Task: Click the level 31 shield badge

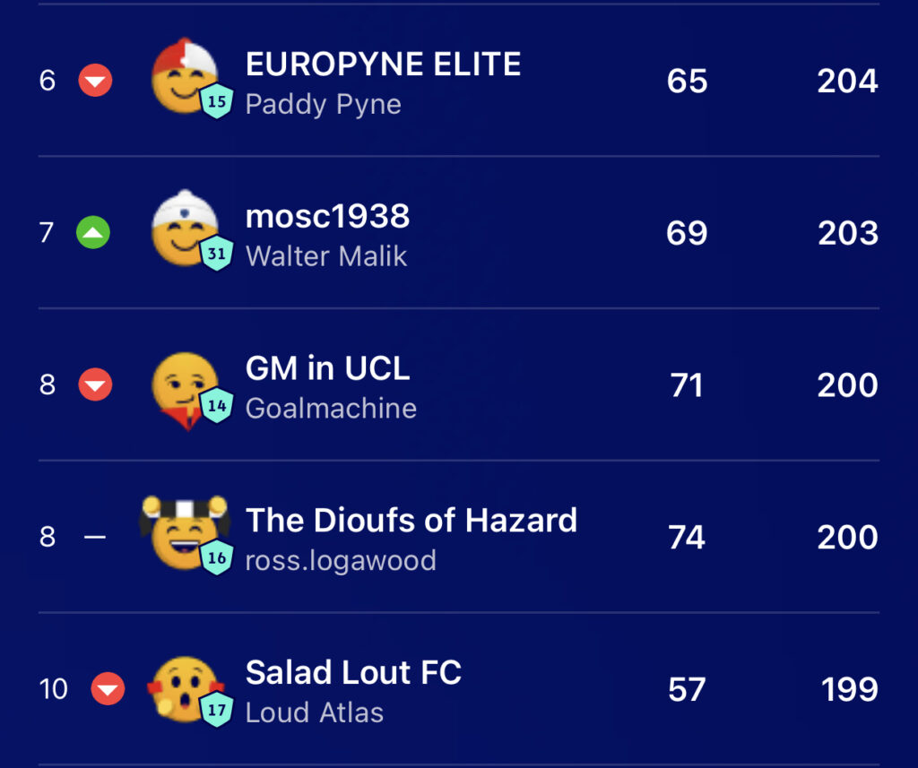Action: (x=217, y=253)
